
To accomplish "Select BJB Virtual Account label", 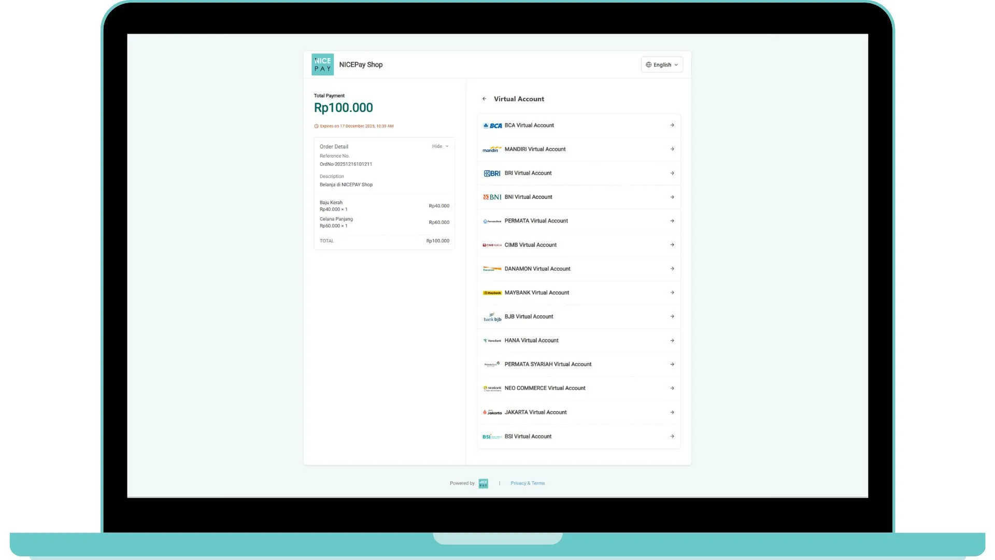I will (x=529, y=316).
